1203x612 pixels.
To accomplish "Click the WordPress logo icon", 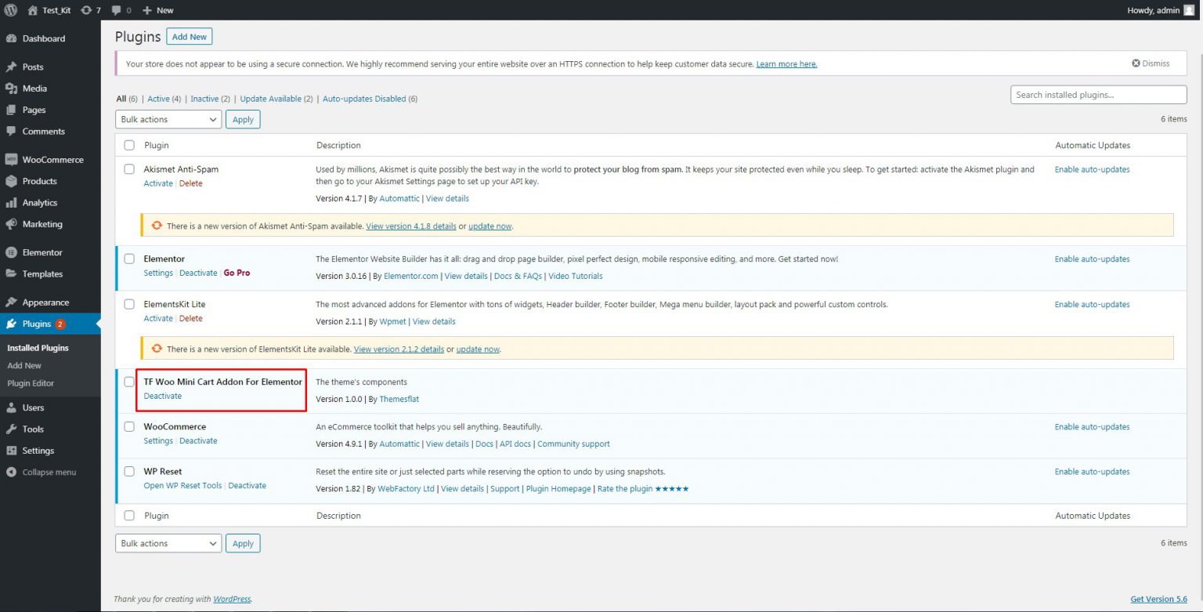I will click(x=11, y=10).
